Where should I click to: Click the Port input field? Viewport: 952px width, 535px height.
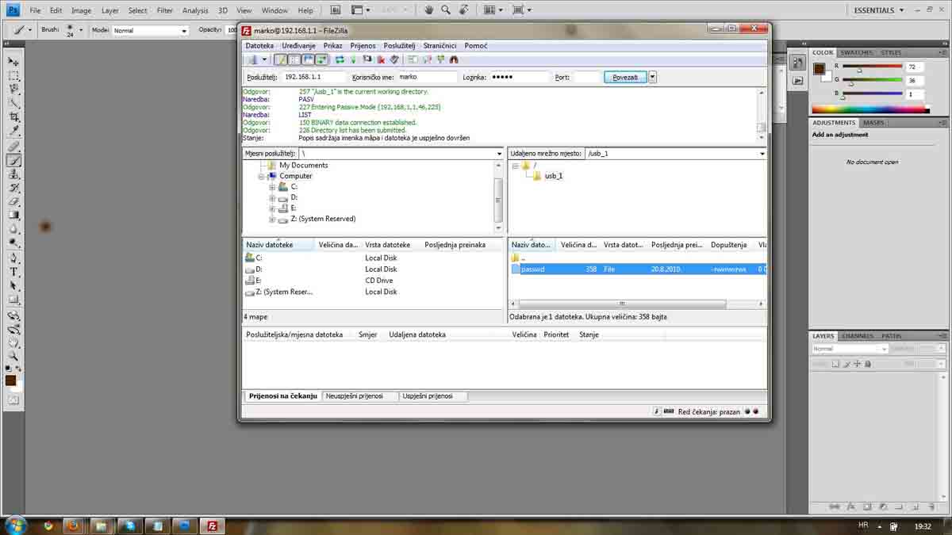pyautogui.click(x=586, y=77)
